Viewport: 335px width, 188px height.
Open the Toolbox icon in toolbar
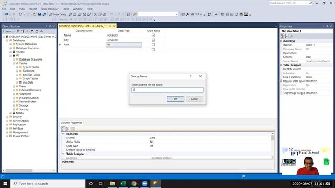pos(193,14)
